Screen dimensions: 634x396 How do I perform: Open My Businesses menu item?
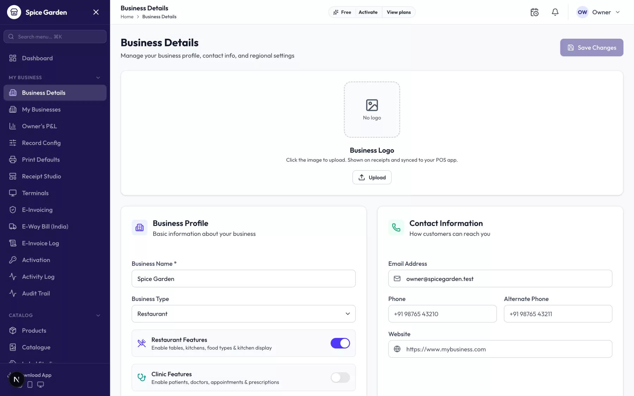(55, 109)
